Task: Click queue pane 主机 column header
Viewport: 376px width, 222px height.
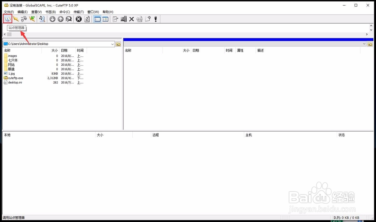Action: [290, 135]
